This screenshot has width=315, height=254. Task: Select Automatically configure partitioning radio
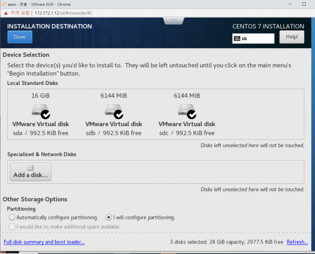(12, 217)
